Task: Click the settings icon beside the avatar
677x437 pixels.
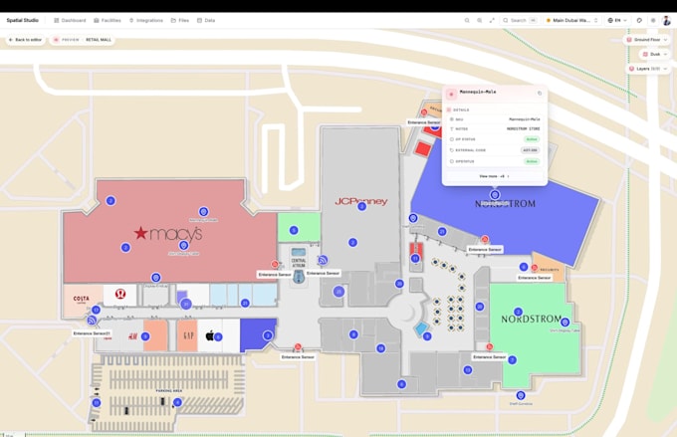Action: click(x=653, y=20)
